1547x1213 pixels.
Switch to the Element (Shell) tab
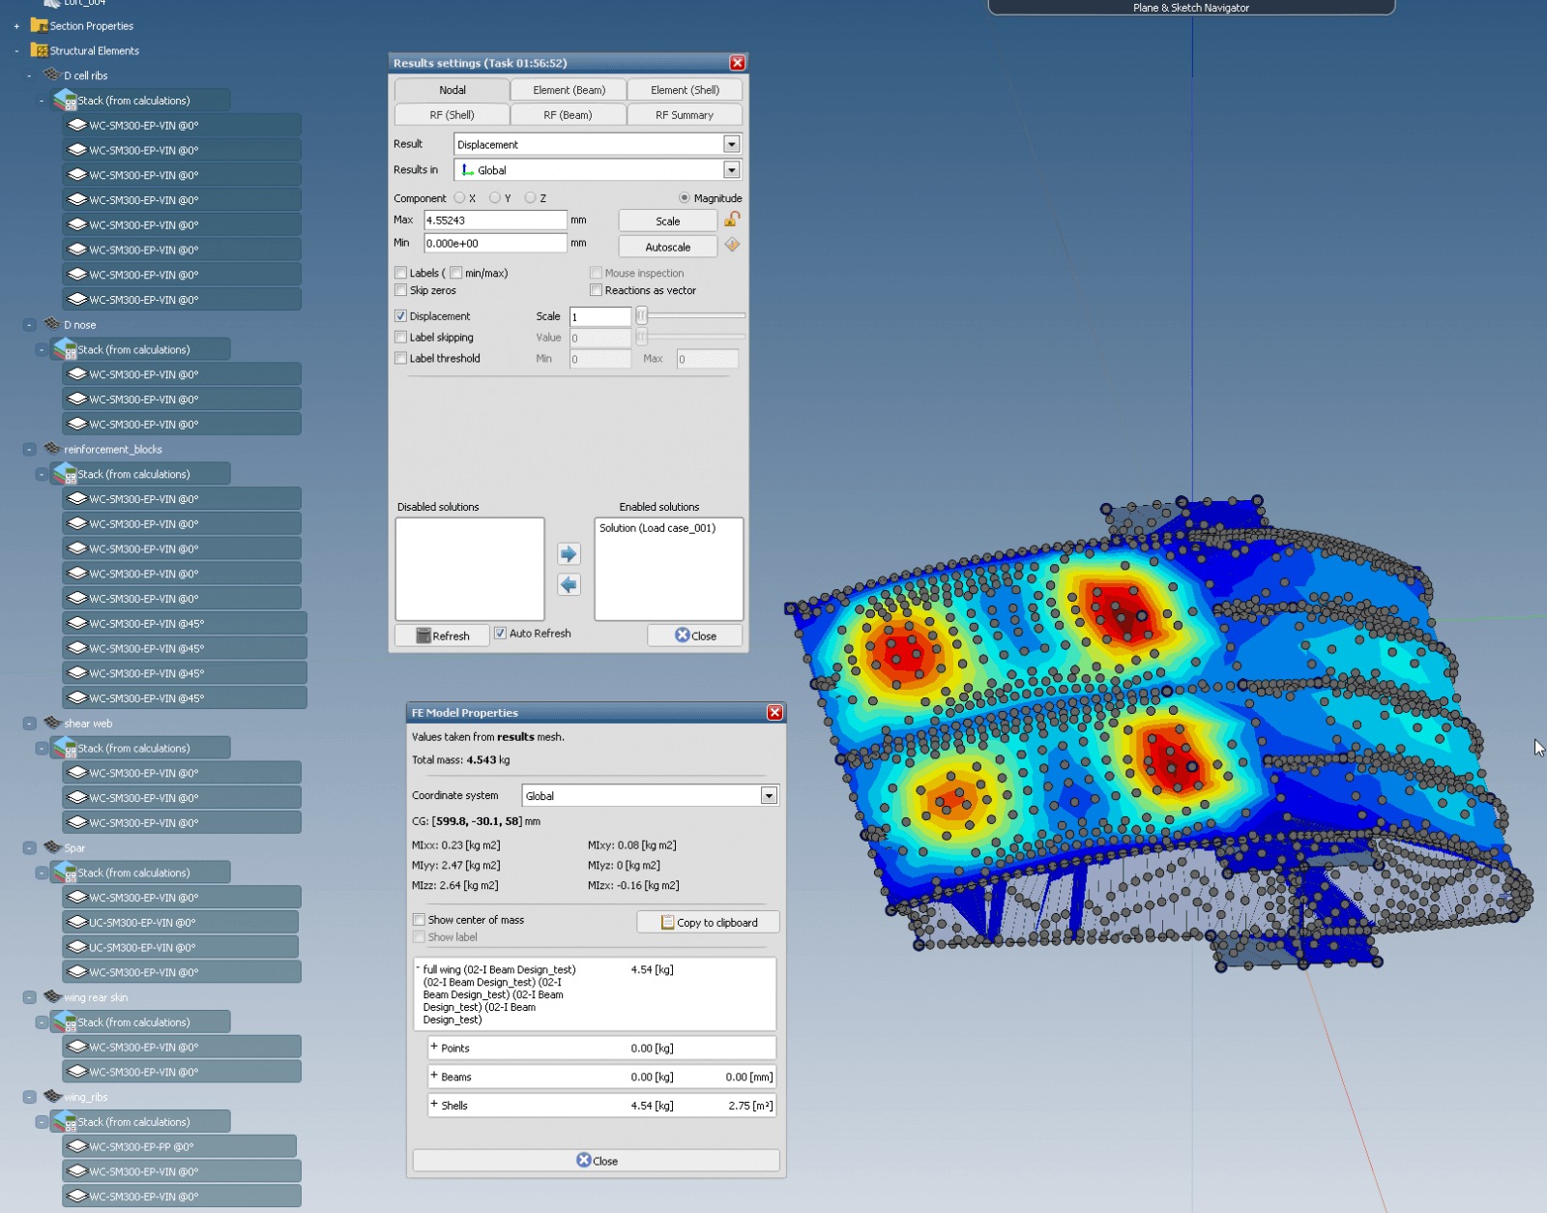click(685, 90)
